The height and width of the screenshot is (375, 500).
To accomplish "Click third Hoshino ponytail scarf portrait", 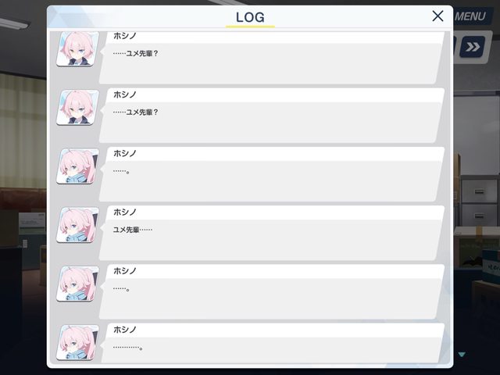I will [77, 166].
